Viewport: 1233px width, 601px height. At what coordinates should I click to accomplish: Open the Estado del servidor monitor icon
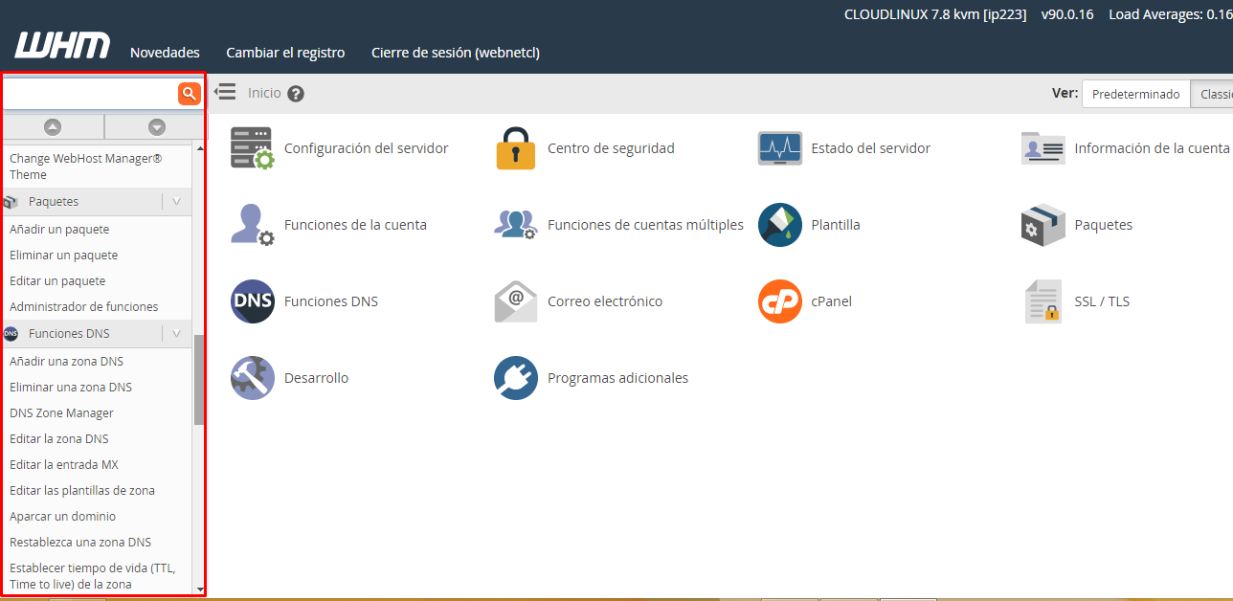tap(779, 148)
